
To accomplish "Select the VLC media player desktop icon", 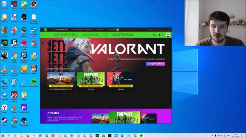I will pyautogui.click(x=4, y=70).
